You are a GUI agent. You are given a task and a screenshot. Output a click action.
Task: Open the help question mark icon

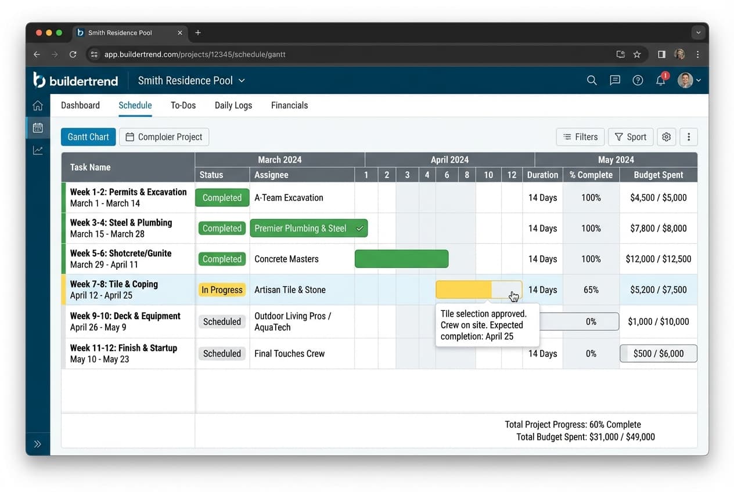point(638,80)
